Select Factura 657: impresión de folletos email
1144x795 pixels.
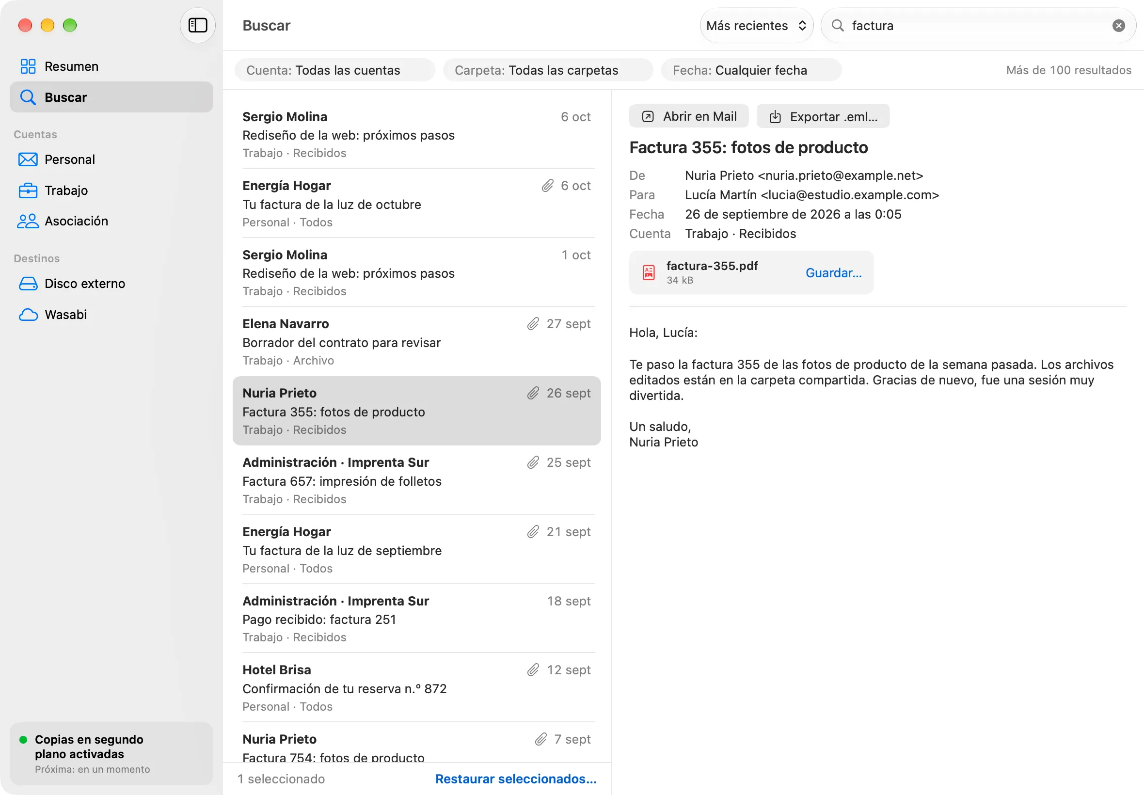(x=416, y=480)
